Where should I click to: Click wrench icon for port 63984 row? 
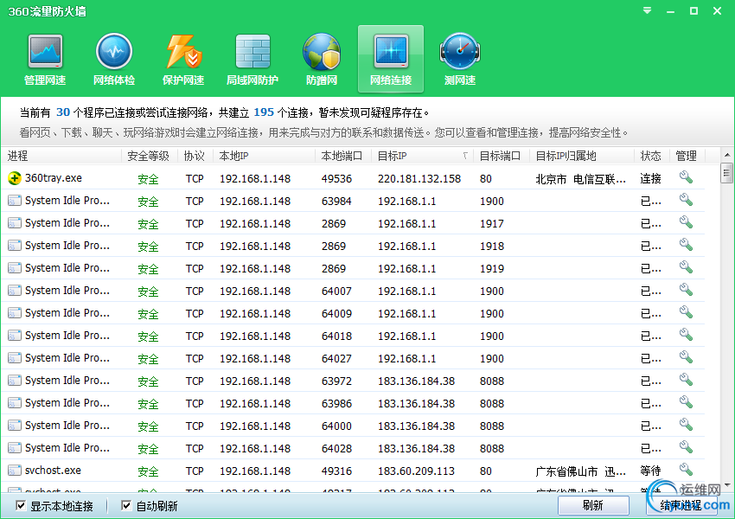point(686,200)
